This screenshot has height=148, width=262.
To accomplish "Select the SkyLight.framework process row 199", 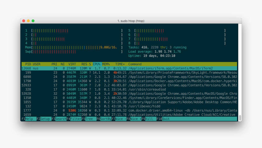I will pos(129,72).
